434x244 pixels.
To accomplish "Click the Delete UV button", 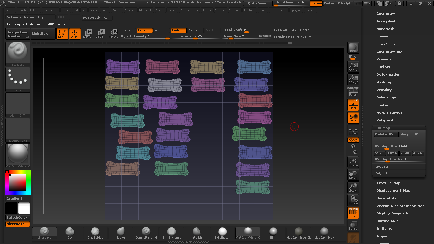I will point(386,134).
